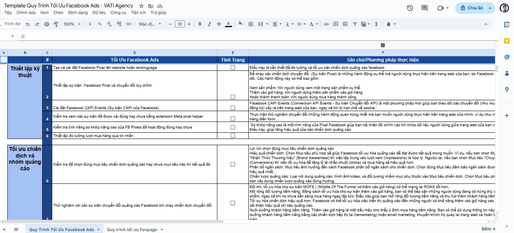Format as currency with the £ icon
This screenshot has height=233, width=514.
click(90, 24)
